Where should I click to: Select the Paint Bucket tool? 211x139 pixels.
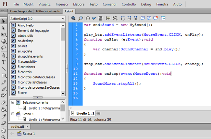(x=4, y=110)
